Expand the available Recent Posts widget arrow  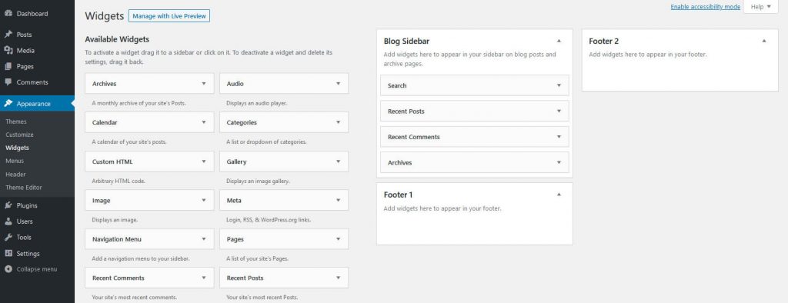point(339,278)
